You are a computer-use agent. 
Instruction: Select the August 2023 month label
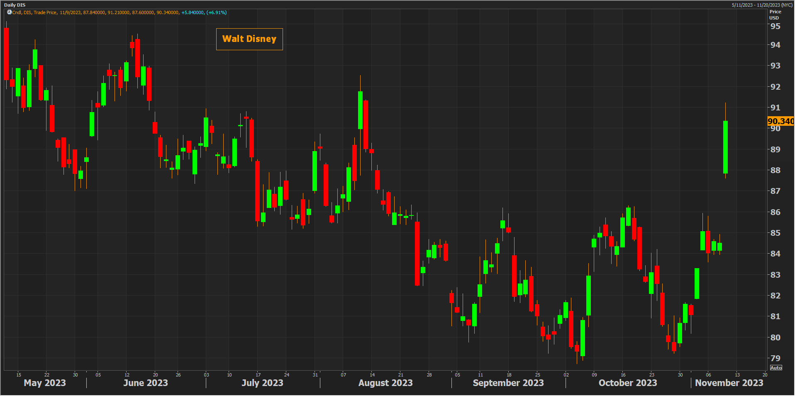(x=385, y=383)
